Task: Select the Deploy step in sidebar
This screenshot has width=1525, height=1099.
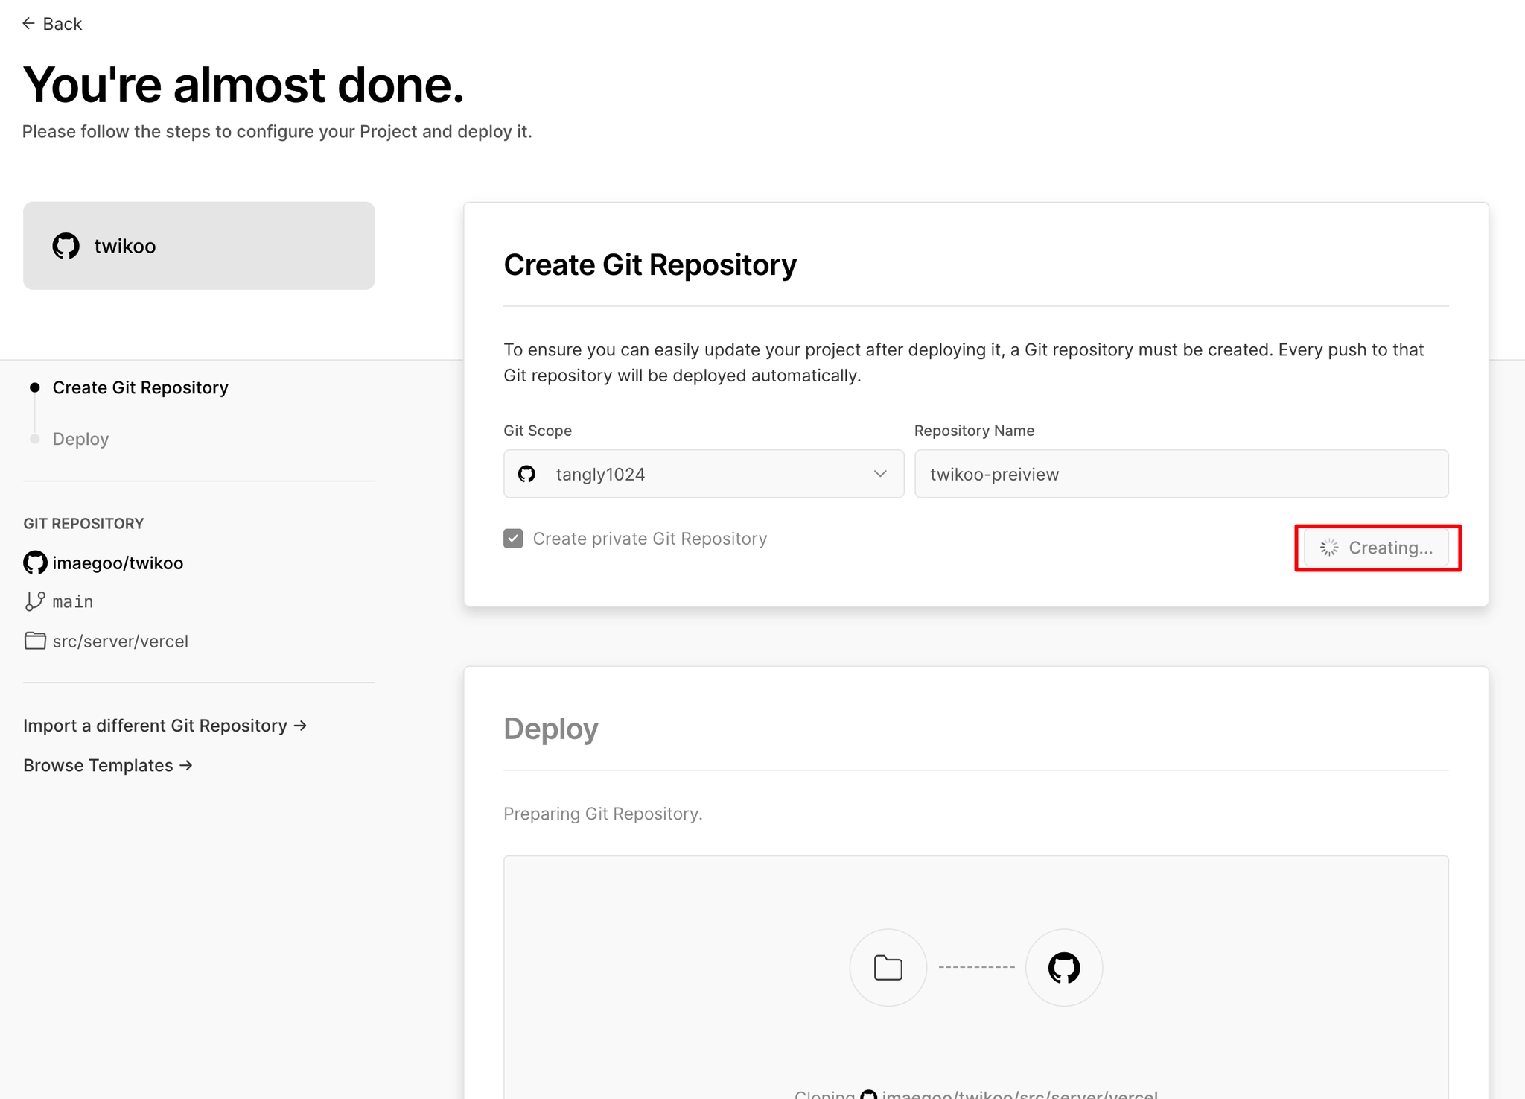Action: click(x=80, y=439)
